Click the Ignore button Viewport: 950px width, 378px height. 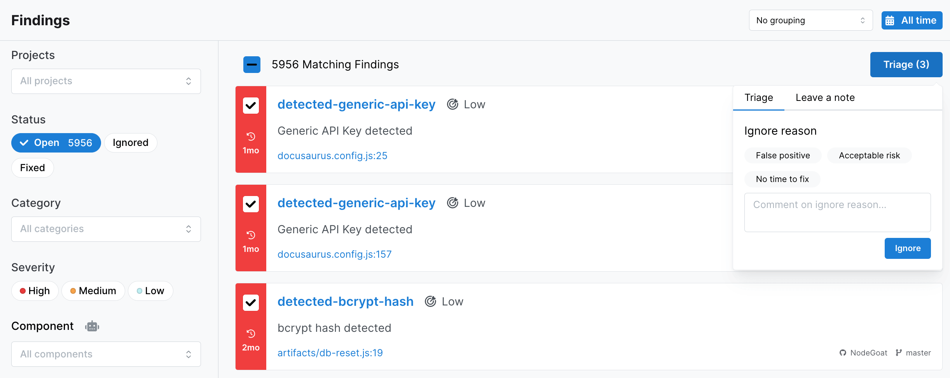(907, 248)
